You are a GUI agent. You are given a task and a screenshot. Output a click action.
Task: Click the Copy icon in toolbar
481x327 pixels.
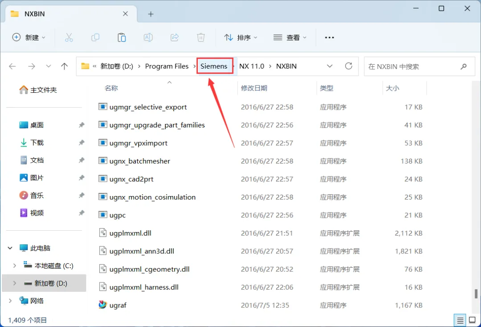[x=95, y=37]
